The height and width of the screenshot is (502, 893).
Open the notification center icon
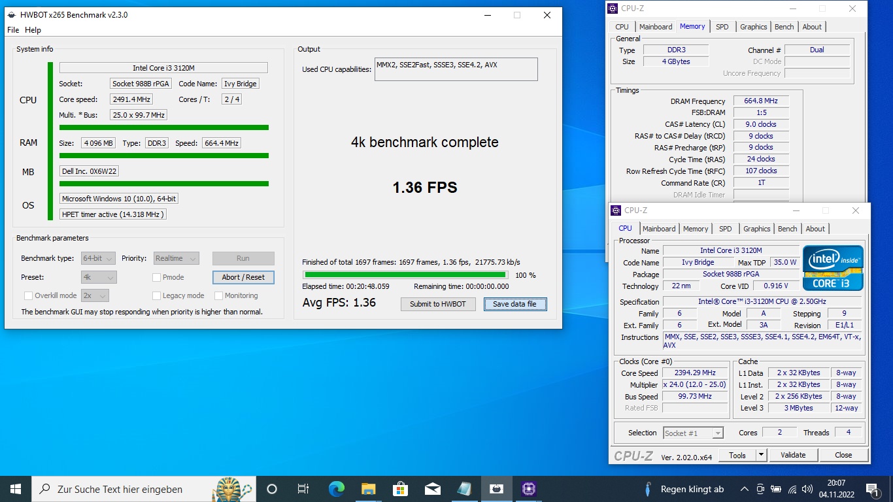(x=872, y=489)
